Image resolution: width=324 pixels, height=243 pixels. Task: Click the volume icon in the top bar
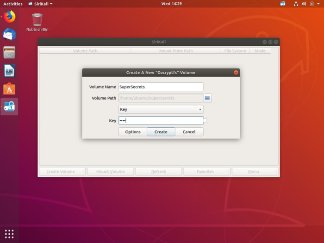[304, 4]
